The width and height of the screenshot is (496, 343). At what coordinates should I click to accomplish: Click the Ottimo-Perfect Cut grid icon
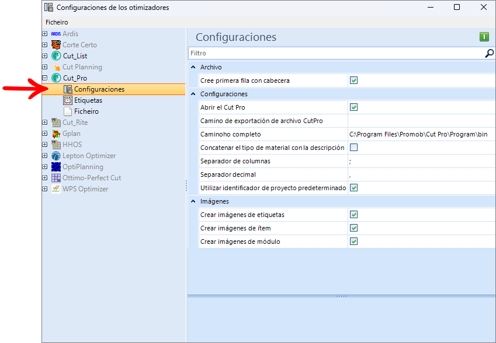click(x=56, y=178)
